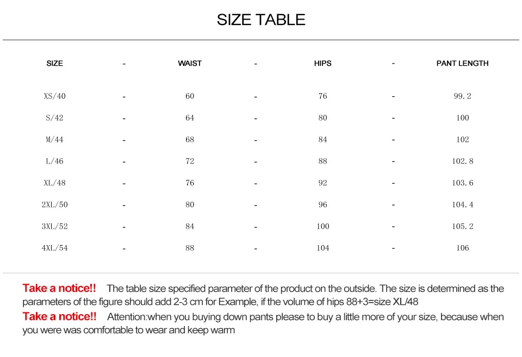Image resolution: width=522 pixels, height=357 pixels.
Task: Select the XS/40 size row label
Action: click(x=54, y=96)
